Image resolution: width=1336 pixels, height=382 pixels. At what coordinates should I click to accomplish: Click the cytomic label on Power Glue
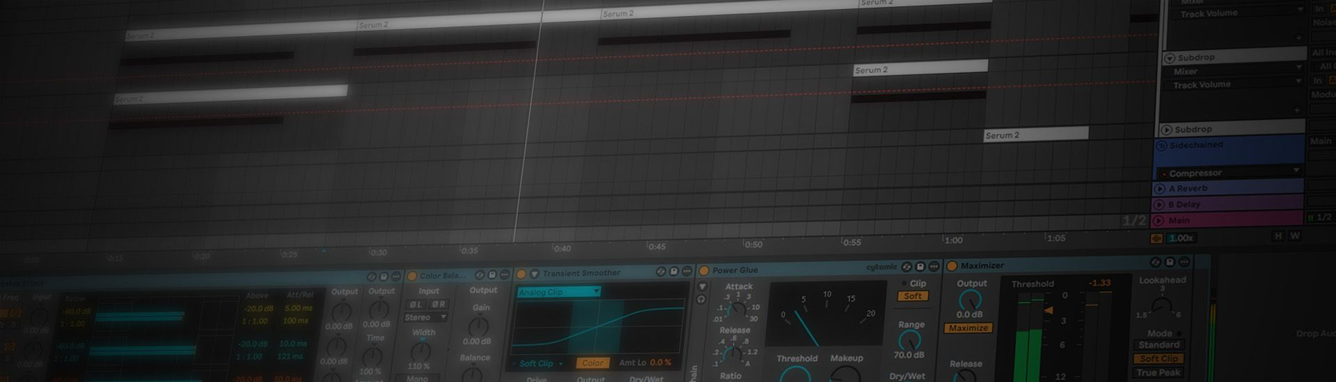coord(881,267)
